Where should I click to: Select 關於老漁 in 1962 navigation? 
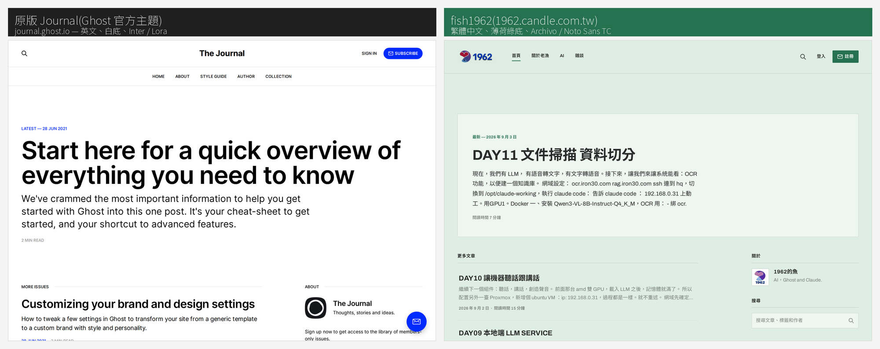pyautogui.click(x=540, y=56)
